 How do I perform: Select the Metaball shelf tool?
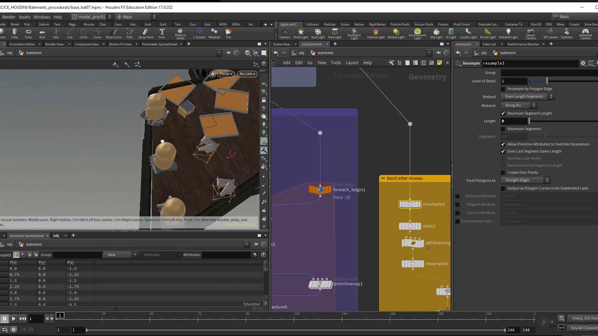214,34
